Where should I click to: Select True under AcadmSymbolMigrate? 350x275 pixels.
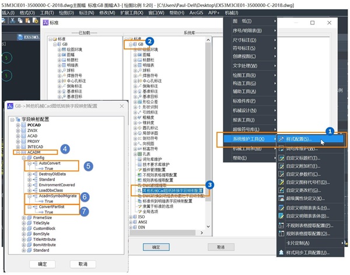click(48, 201)
